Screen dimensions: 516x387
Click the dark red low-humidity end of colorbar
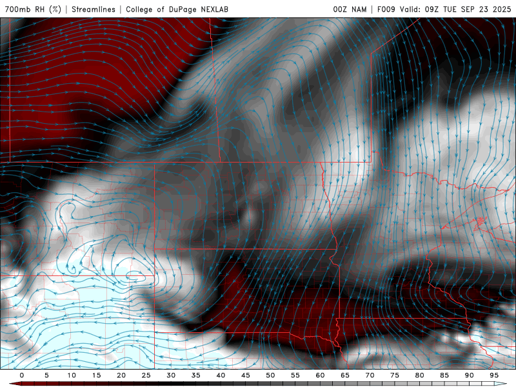click(15, 384)
